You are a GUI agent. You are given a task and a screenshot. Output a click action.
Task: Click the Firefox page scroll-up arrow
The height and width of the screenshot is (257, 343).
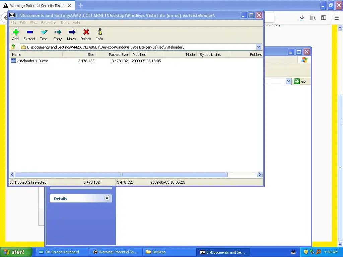coord(340,27)
